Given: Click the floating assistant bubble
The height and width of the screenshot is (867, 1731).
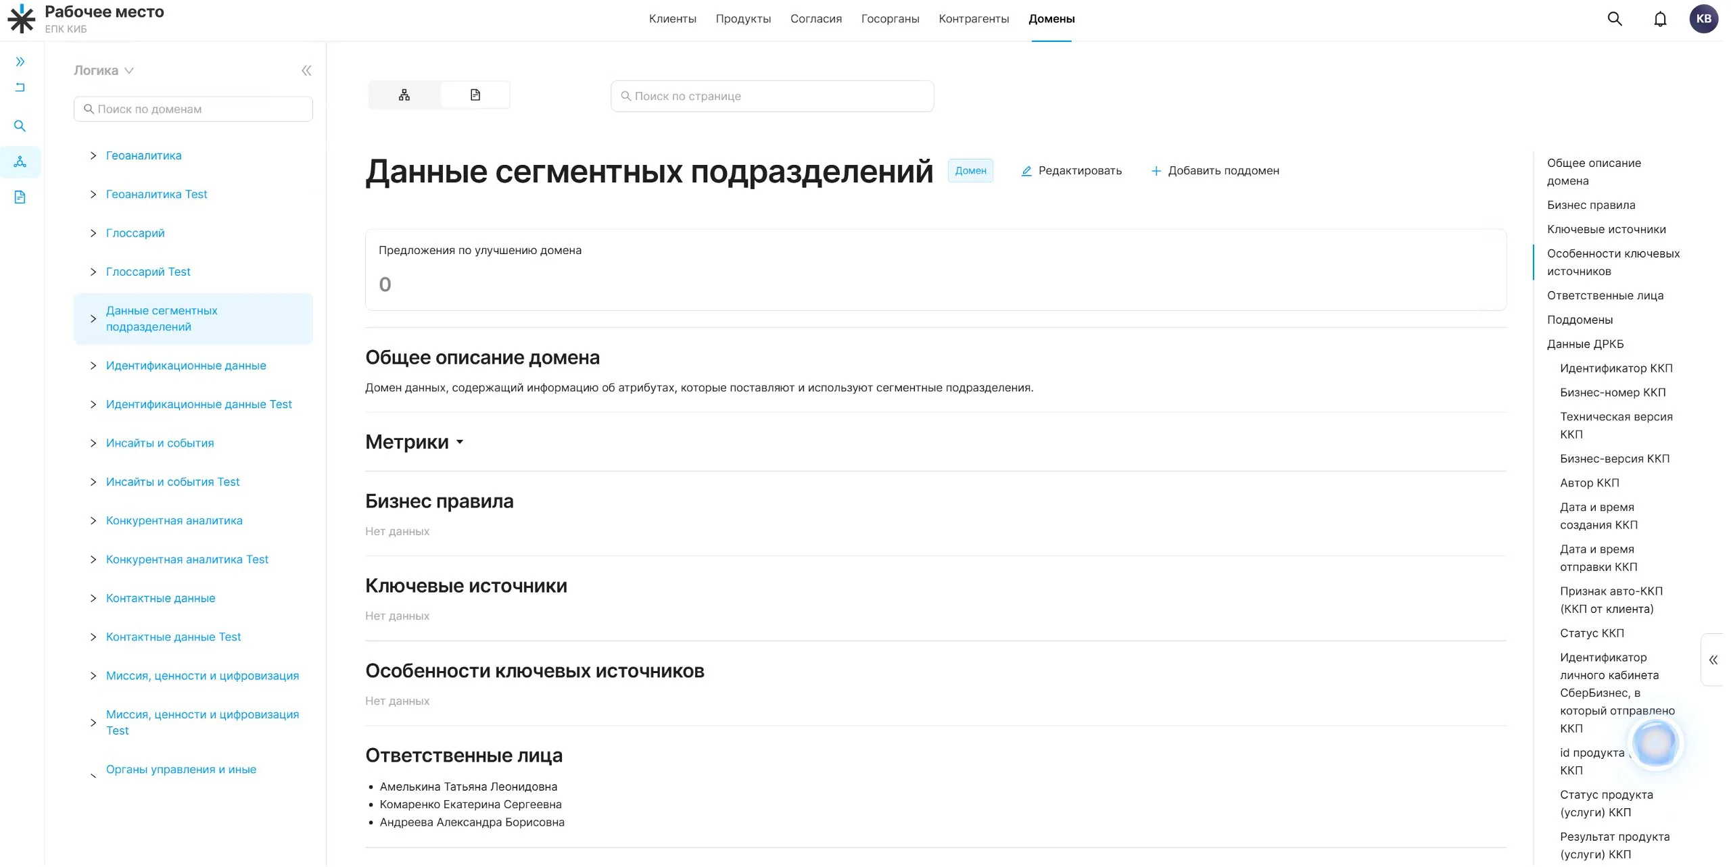Looking at the screenshot, I should point(1655,743).
